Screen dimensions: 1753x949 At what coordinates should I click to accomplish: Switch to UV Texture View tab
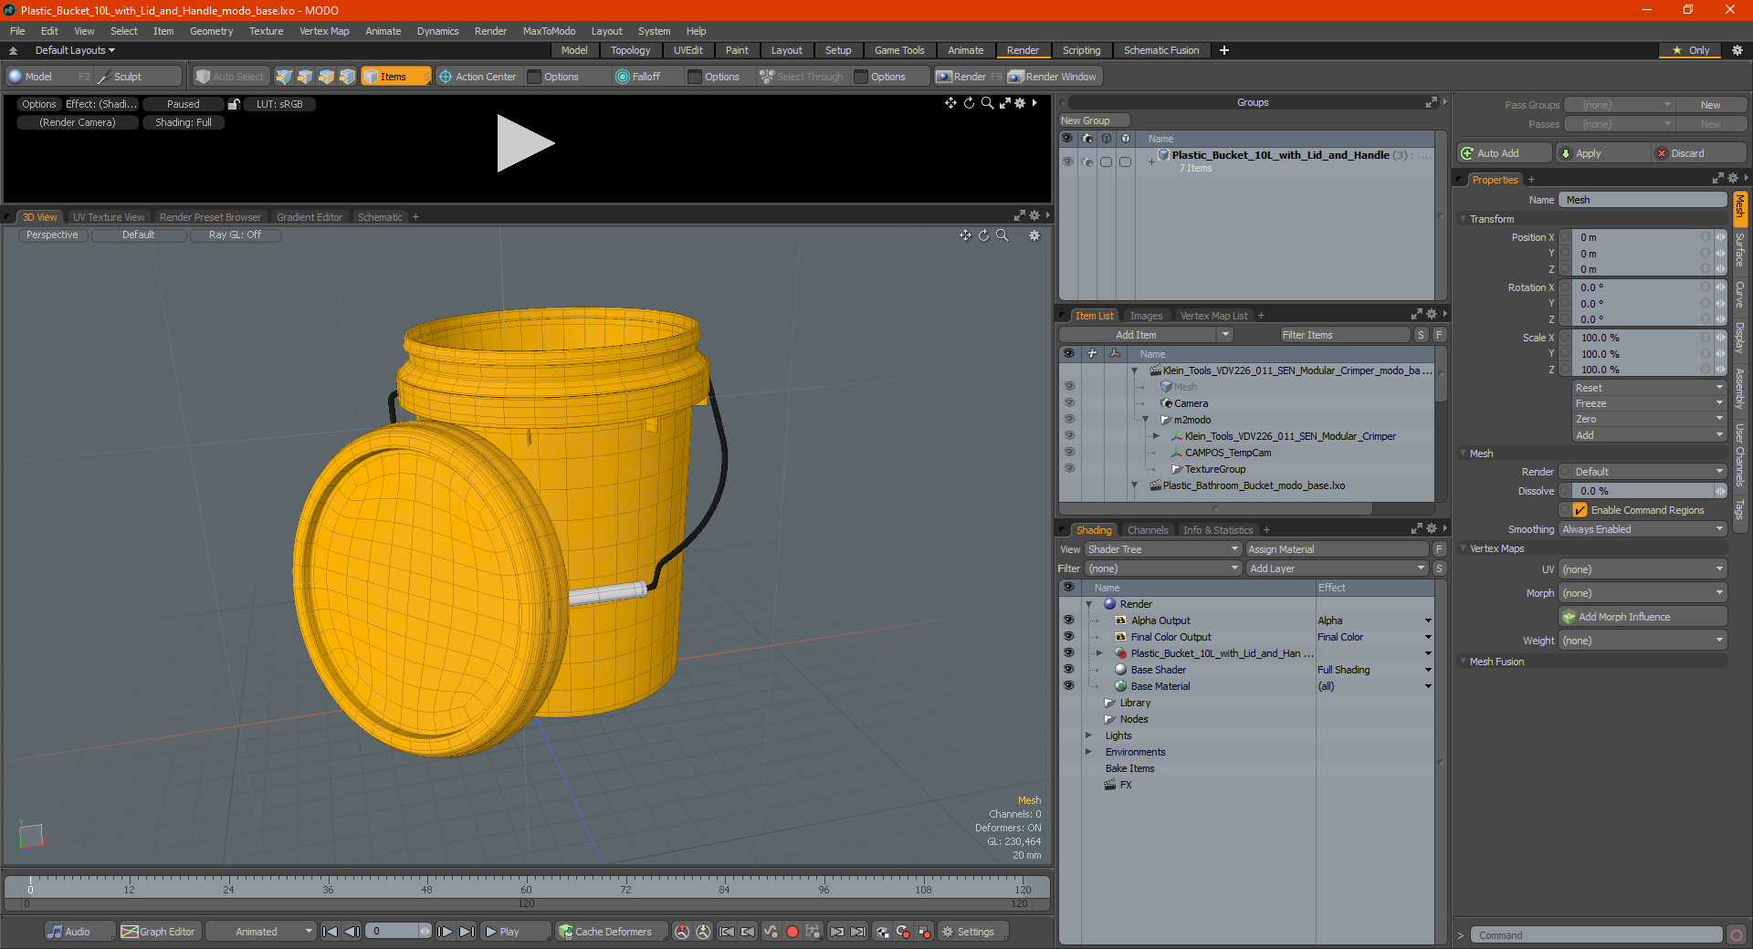tap(109, 217)
